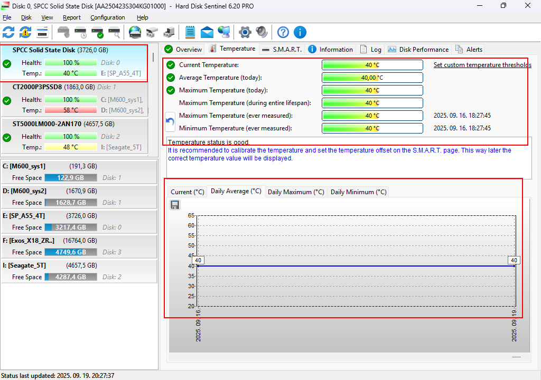This screenshot has height=380, width=541.
Task: Click the disk list vertical scrollbar
Action: [x=154, y=57]
